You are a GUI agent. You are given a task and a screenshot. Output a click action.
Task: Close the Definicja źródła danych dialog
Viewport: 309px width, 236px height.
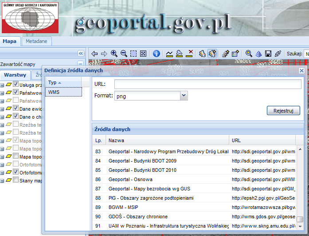(x=301, y=70)
